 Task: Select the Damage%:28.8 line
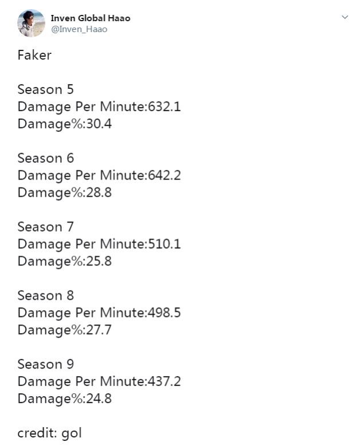pos(65,193)
